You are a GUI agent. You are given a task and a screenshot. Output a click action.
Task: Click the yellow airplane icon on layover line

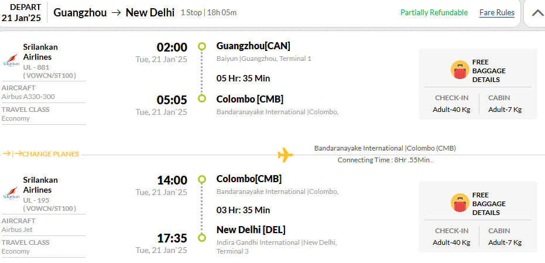click(285, 155)
